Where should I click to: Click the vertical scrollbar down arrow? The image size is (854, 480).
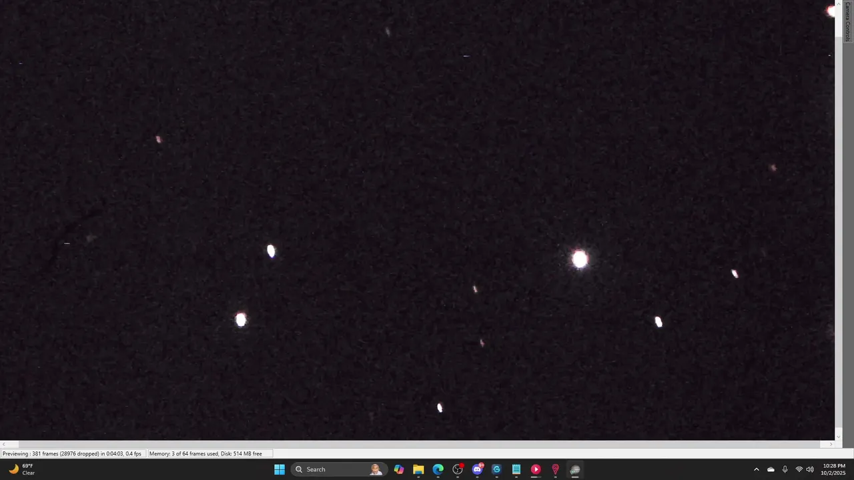(x=839, y=436)
